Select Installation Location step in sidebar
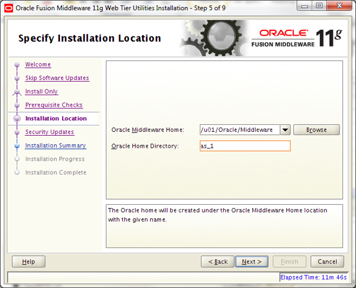The width and height of the screenshot is (356, 288). coord(56,119)
